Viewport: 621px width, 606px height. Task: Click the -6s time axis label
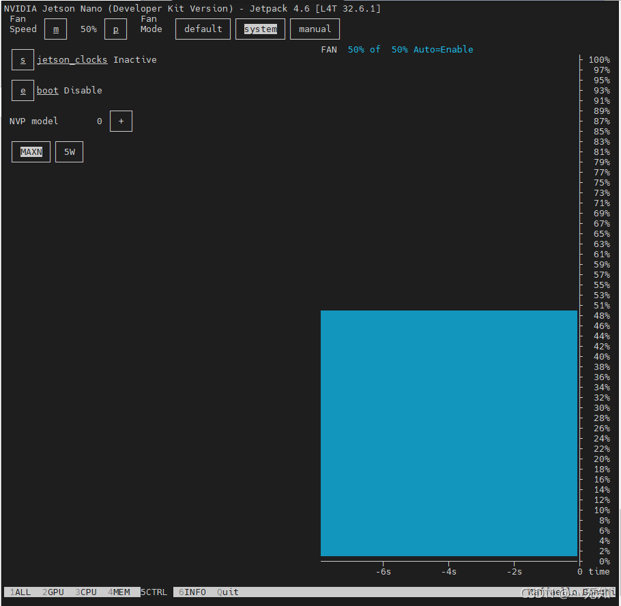[x=384, y=572]
